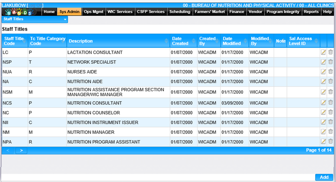Open the Scheduling menu
This screenshot has width=336, height=182.
180,12
